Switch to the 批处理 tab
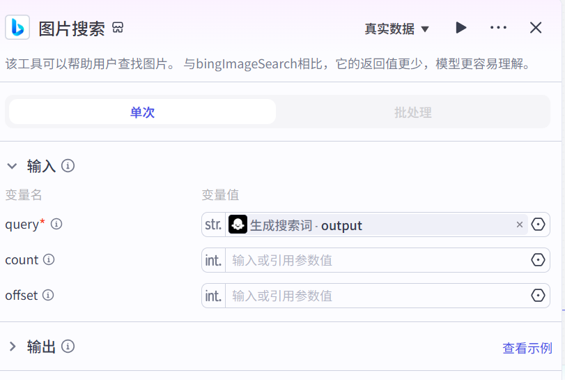 (412, 112)
